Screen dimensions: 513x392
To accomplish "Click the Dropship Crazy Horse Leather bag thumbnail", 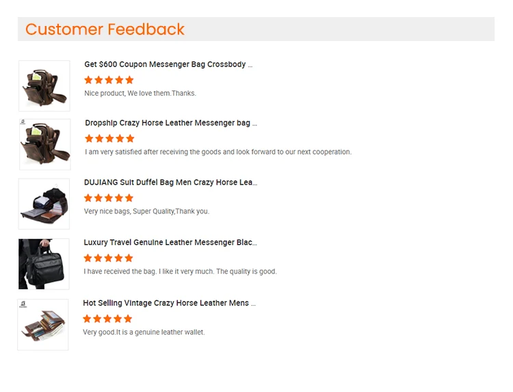I will (x=44, y=144).
